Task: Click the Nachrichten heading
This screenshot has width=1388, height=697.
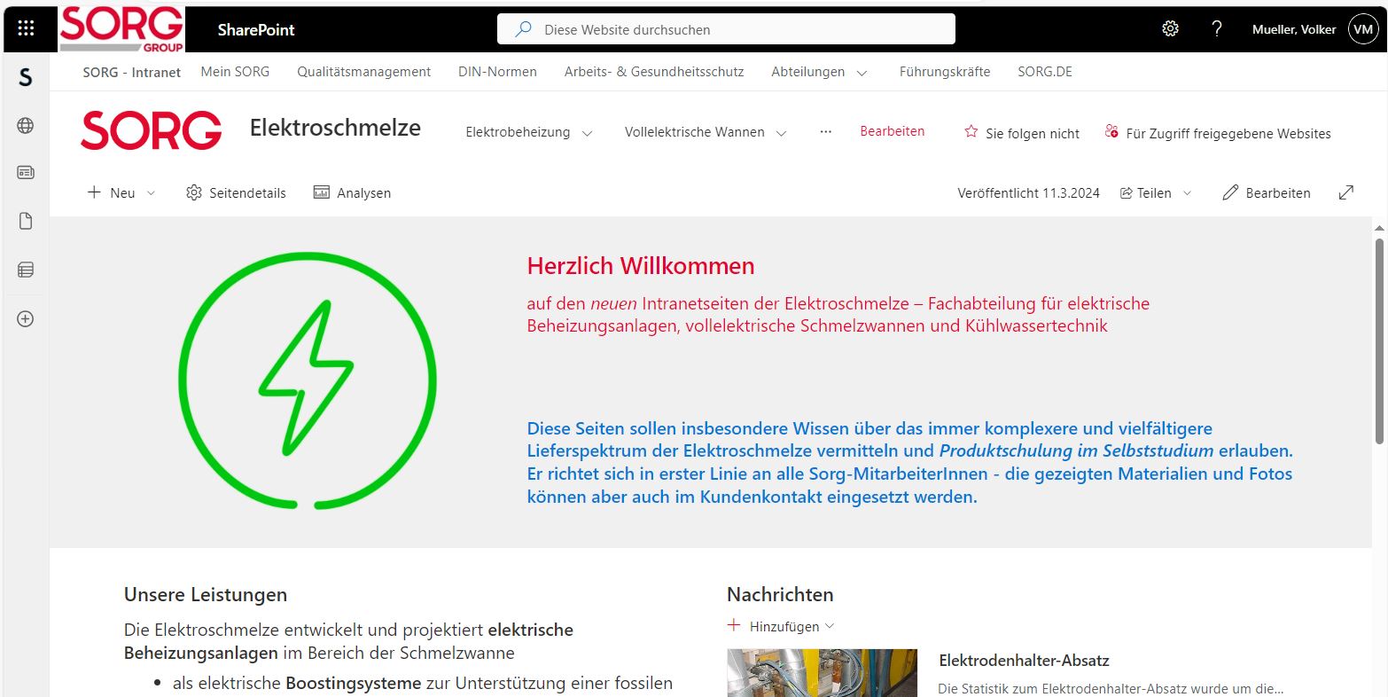Action: tap(780, 594)
